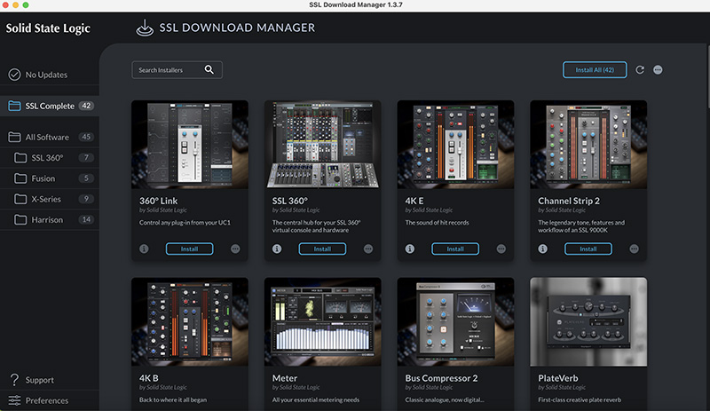
Task: Open Support in the sidebar
Action: (x=39, y=380)
